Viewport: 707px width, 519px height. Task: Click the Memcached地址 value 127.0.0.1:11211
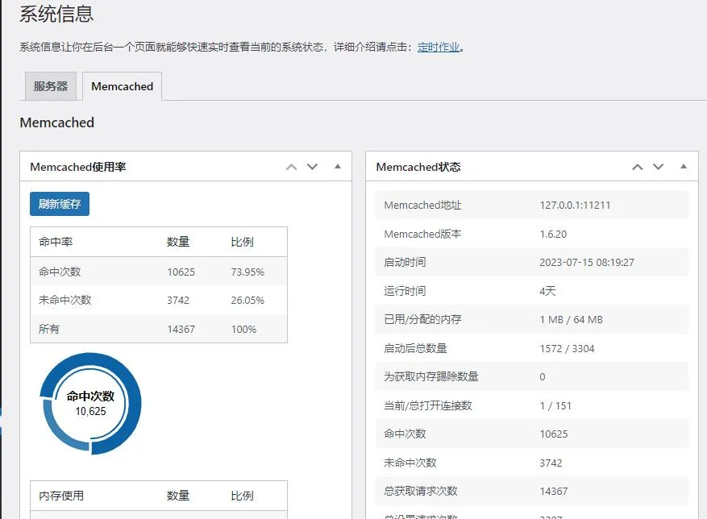point(575,205)
